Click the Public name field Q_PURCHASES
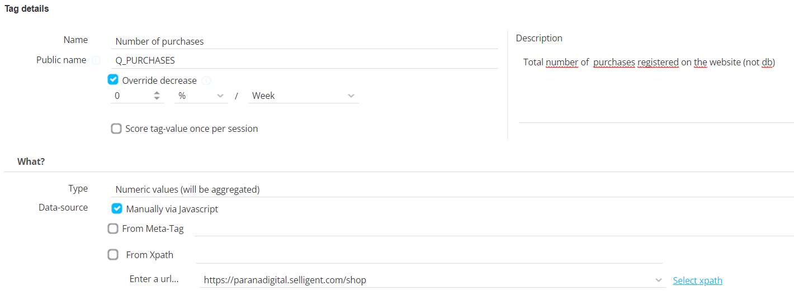 305,60
